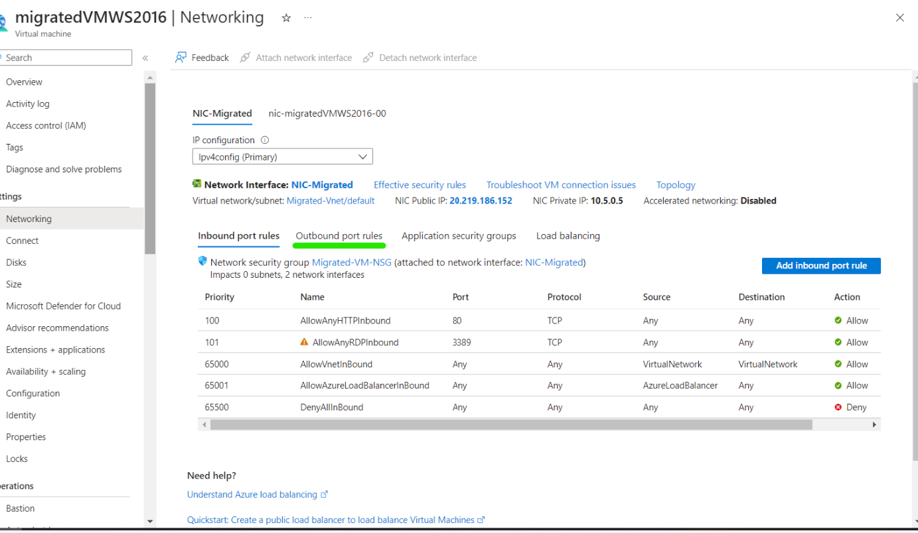Click the Feedback icon button
Screen dimensions: 918x533
181,58
